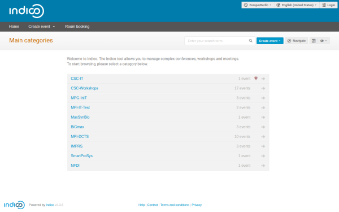The image size is (339, 212).
Task: Open the MPI-IT-Test category
Action: pyautogui.click(x=80, y=107)
